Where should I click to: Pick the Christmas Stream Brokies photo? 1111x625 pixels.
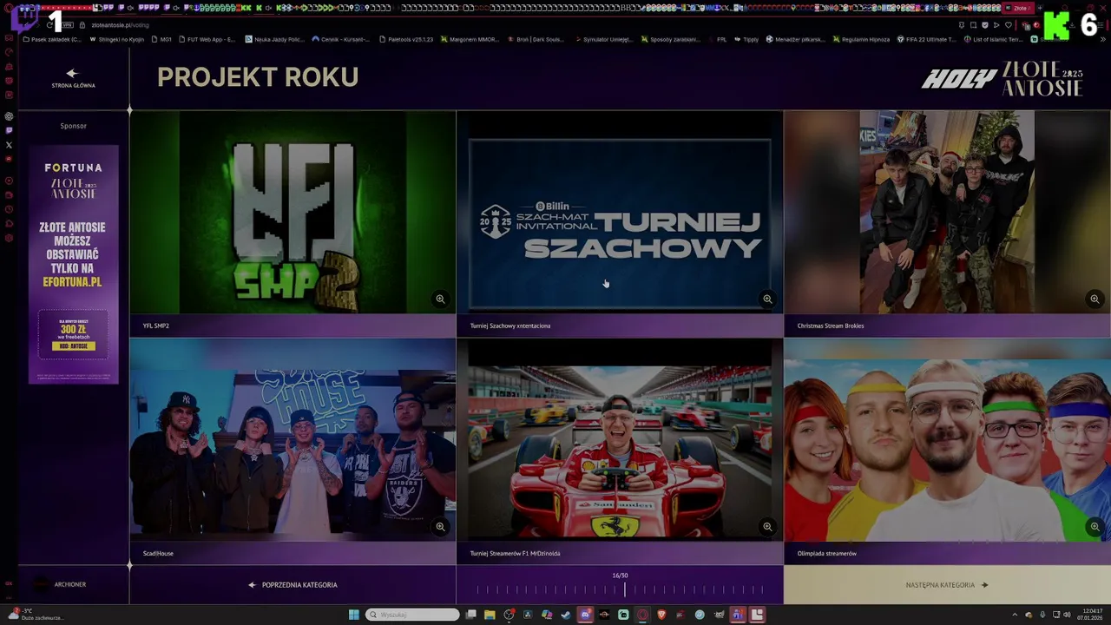point(947,212)
